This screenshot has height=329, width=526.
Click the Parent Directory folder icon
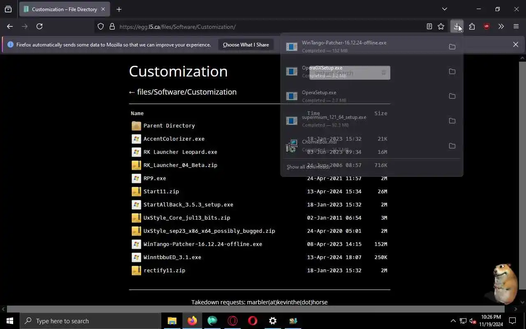coord(136,125)
